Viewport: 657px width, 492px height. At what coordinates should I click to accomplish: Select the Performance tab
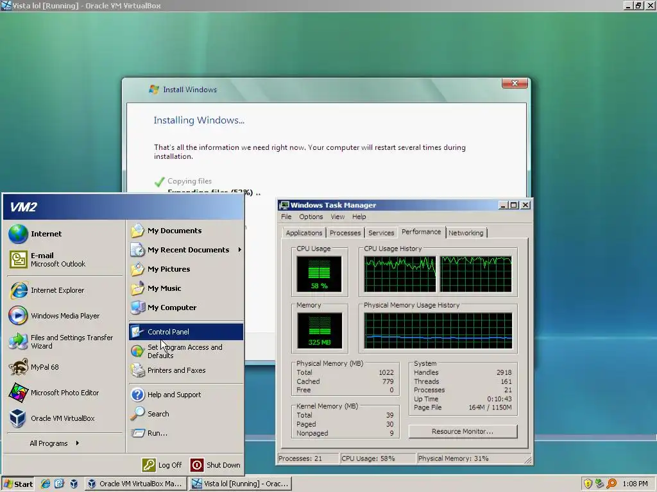pos(421,232)
